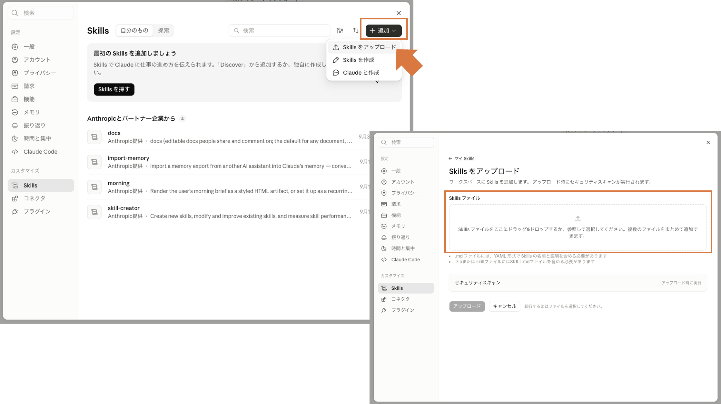The width and height of the screenshot is (721, 404).
Task: Open 機能 settings in left window
Action: [x=41, y=99]
